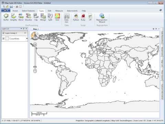Click the zoom slider handle on map
165x124 pixels.
pyautogui.click(x=35, y=67)
